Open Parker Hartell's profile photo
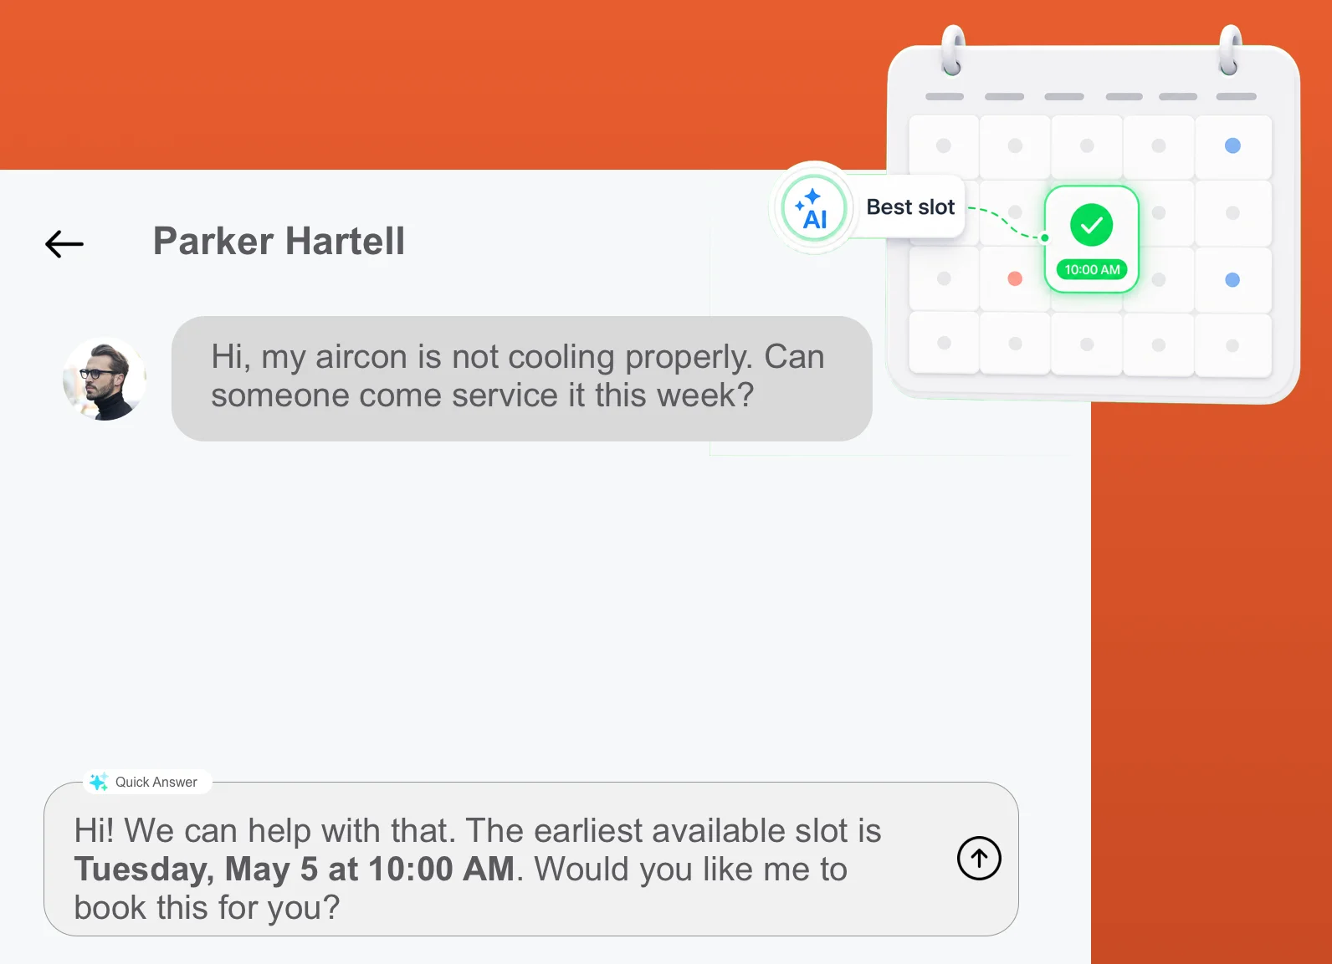Screen dimensions: 1332x964 pyautogui.click(x=105, y=379)
